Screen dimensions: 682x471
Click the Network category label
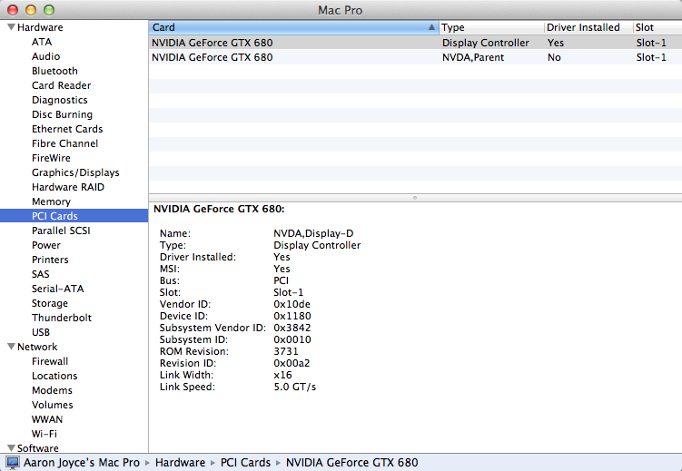[x=37, y=347]
